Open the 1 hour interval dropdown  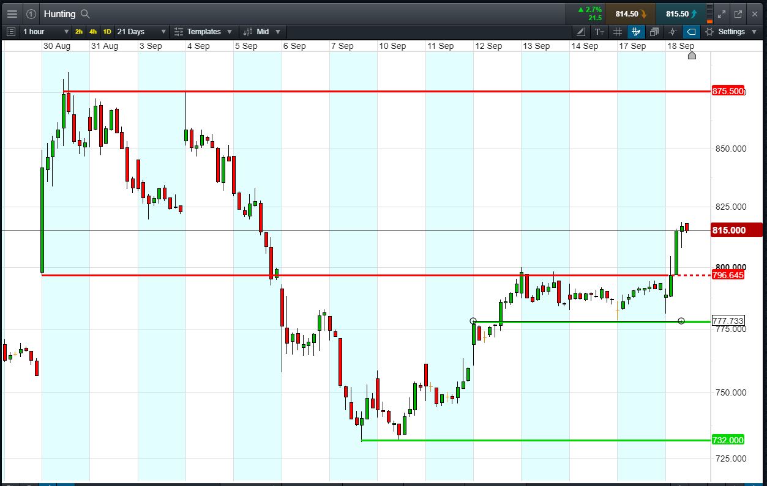click(x=46, y=32)
